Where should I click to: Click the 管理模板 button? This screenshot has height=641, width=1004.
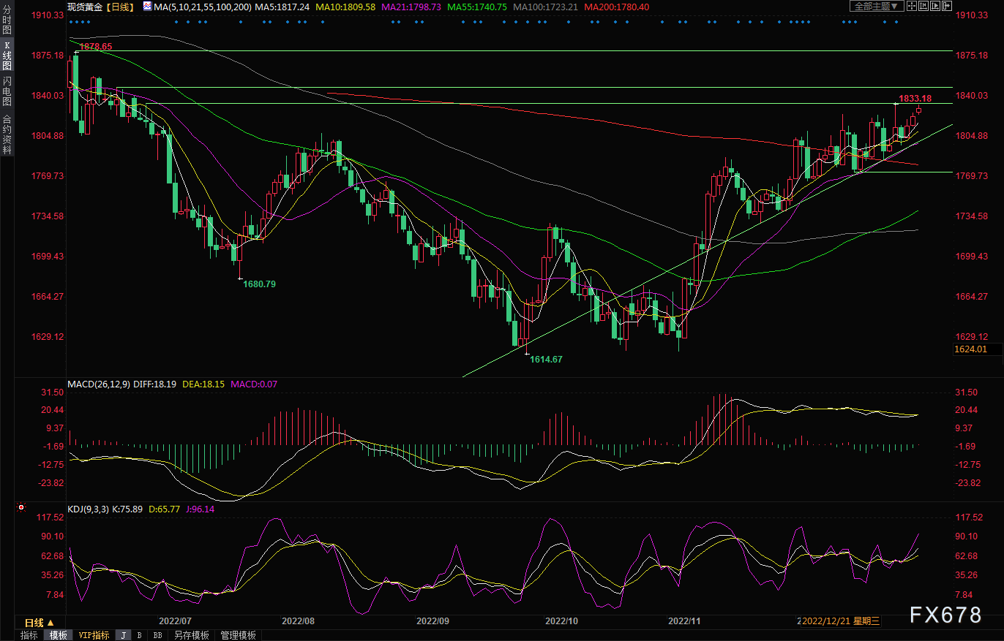click(x=238, y=635)
